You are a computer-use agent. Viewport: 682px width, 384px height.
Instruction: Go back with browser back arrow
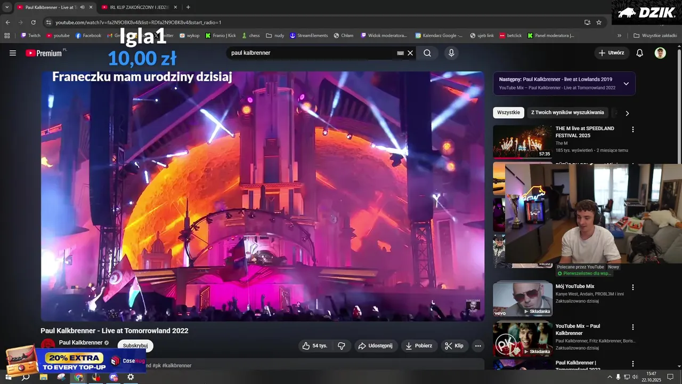pyautogui.click(x=7, y=22)
